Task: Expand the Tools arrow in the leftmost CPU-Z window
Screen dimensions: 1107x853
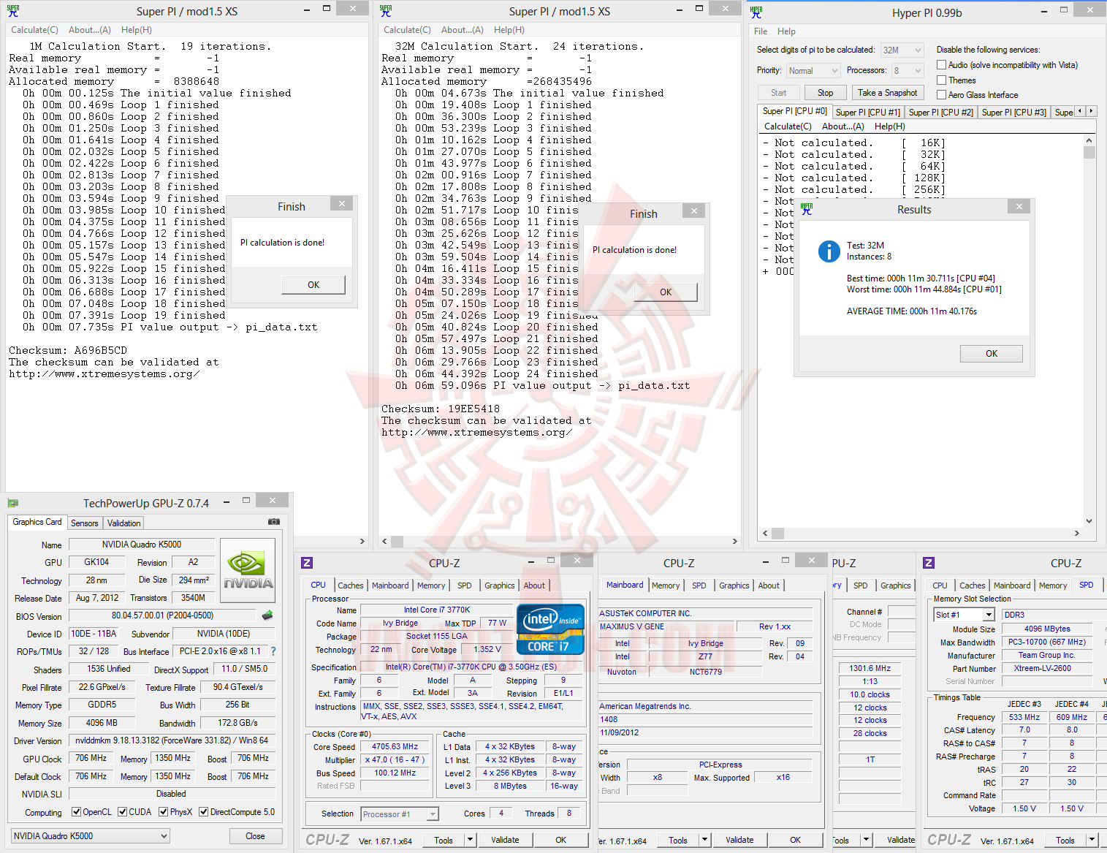Action: pos(471,840)
